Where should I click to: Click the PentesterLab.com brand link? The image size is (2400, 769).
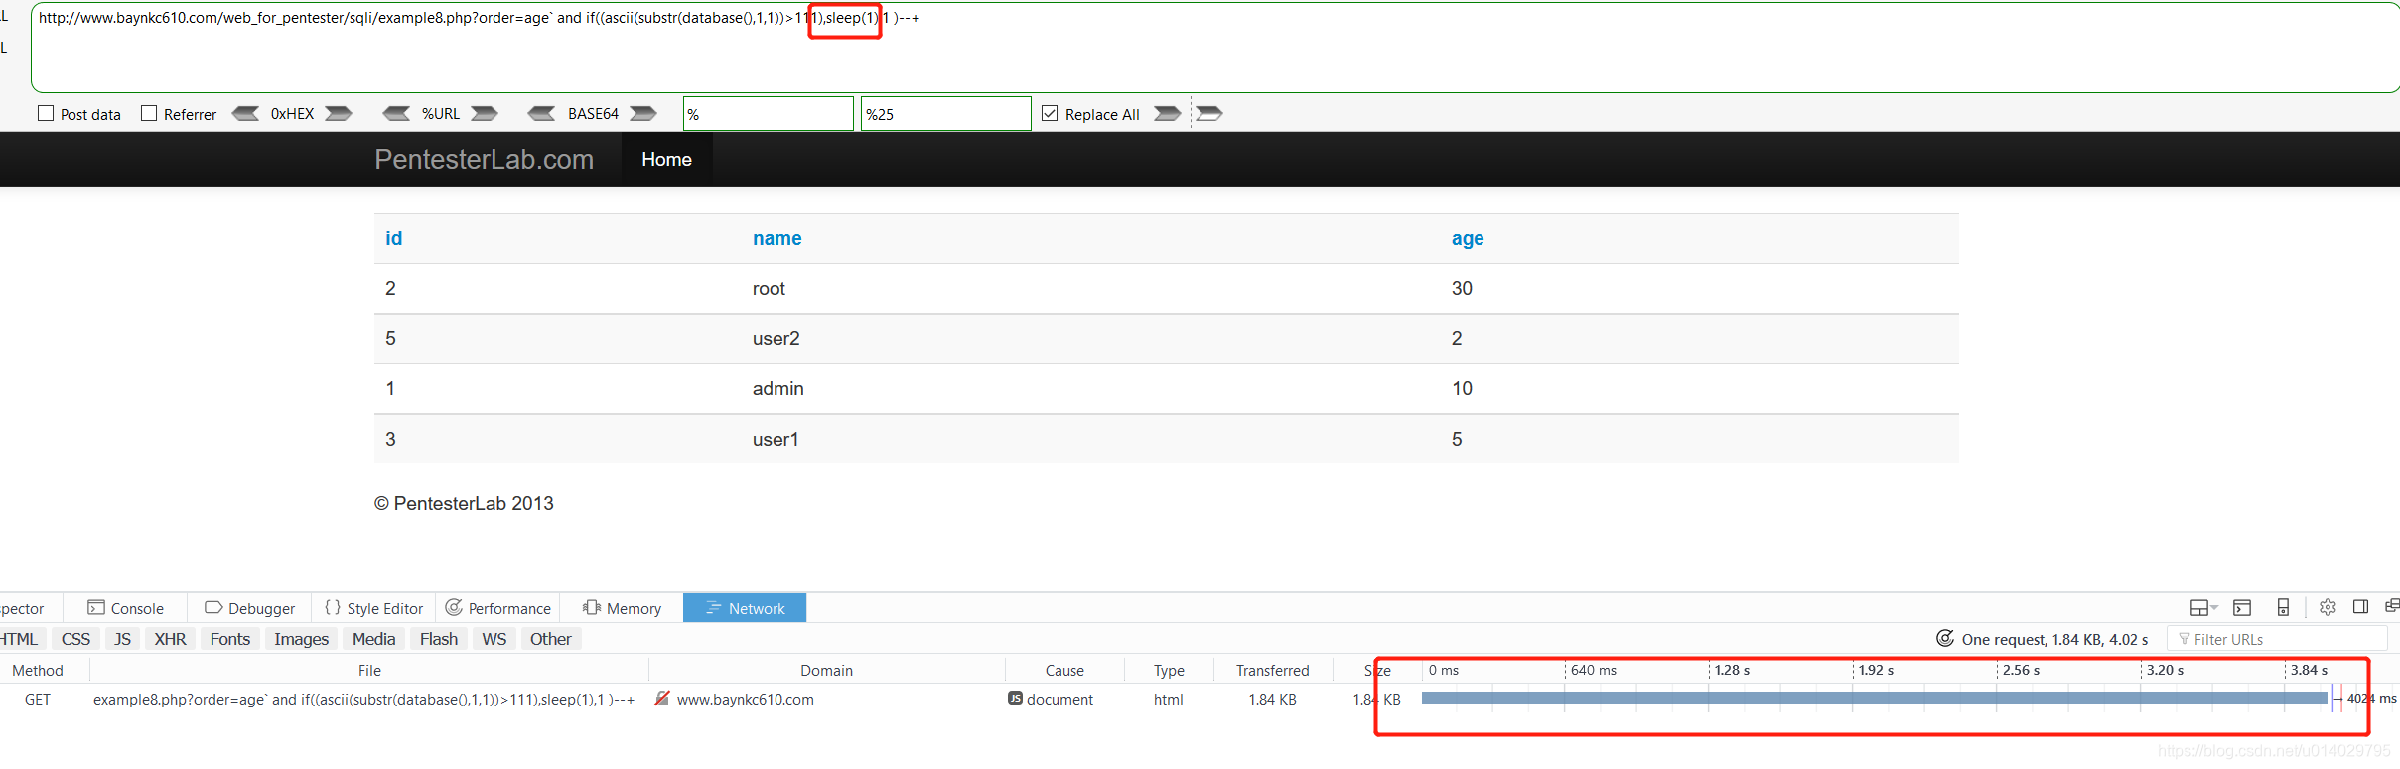coord(484,159)
